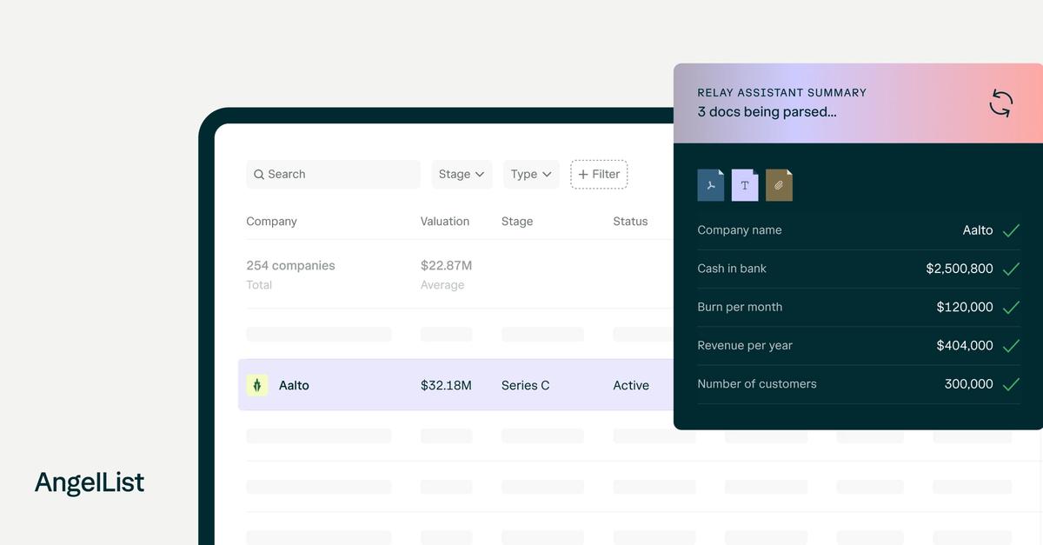1043x545 pixels.
Task: Open the Stage filter dropdown
Action: 462,174
